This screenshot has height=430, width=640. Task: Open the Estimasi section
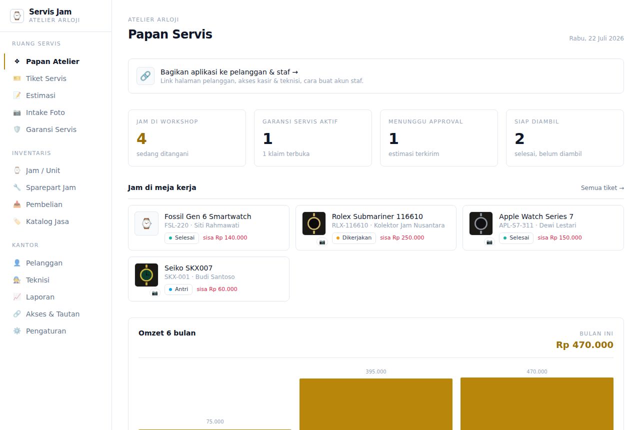(x=56, y=95)
